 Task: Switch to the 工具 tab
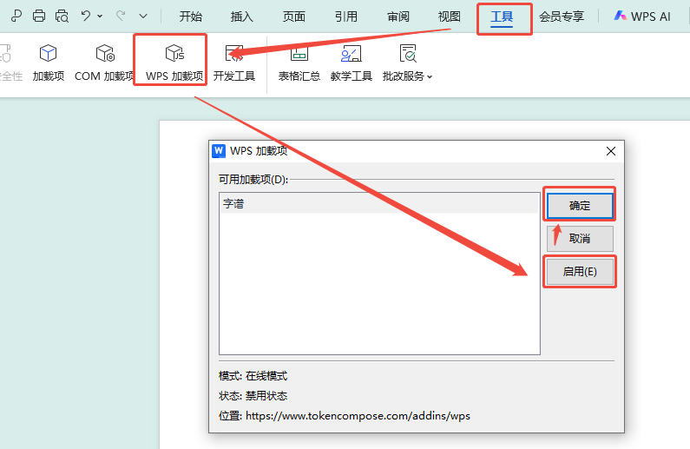pos(502,16)
